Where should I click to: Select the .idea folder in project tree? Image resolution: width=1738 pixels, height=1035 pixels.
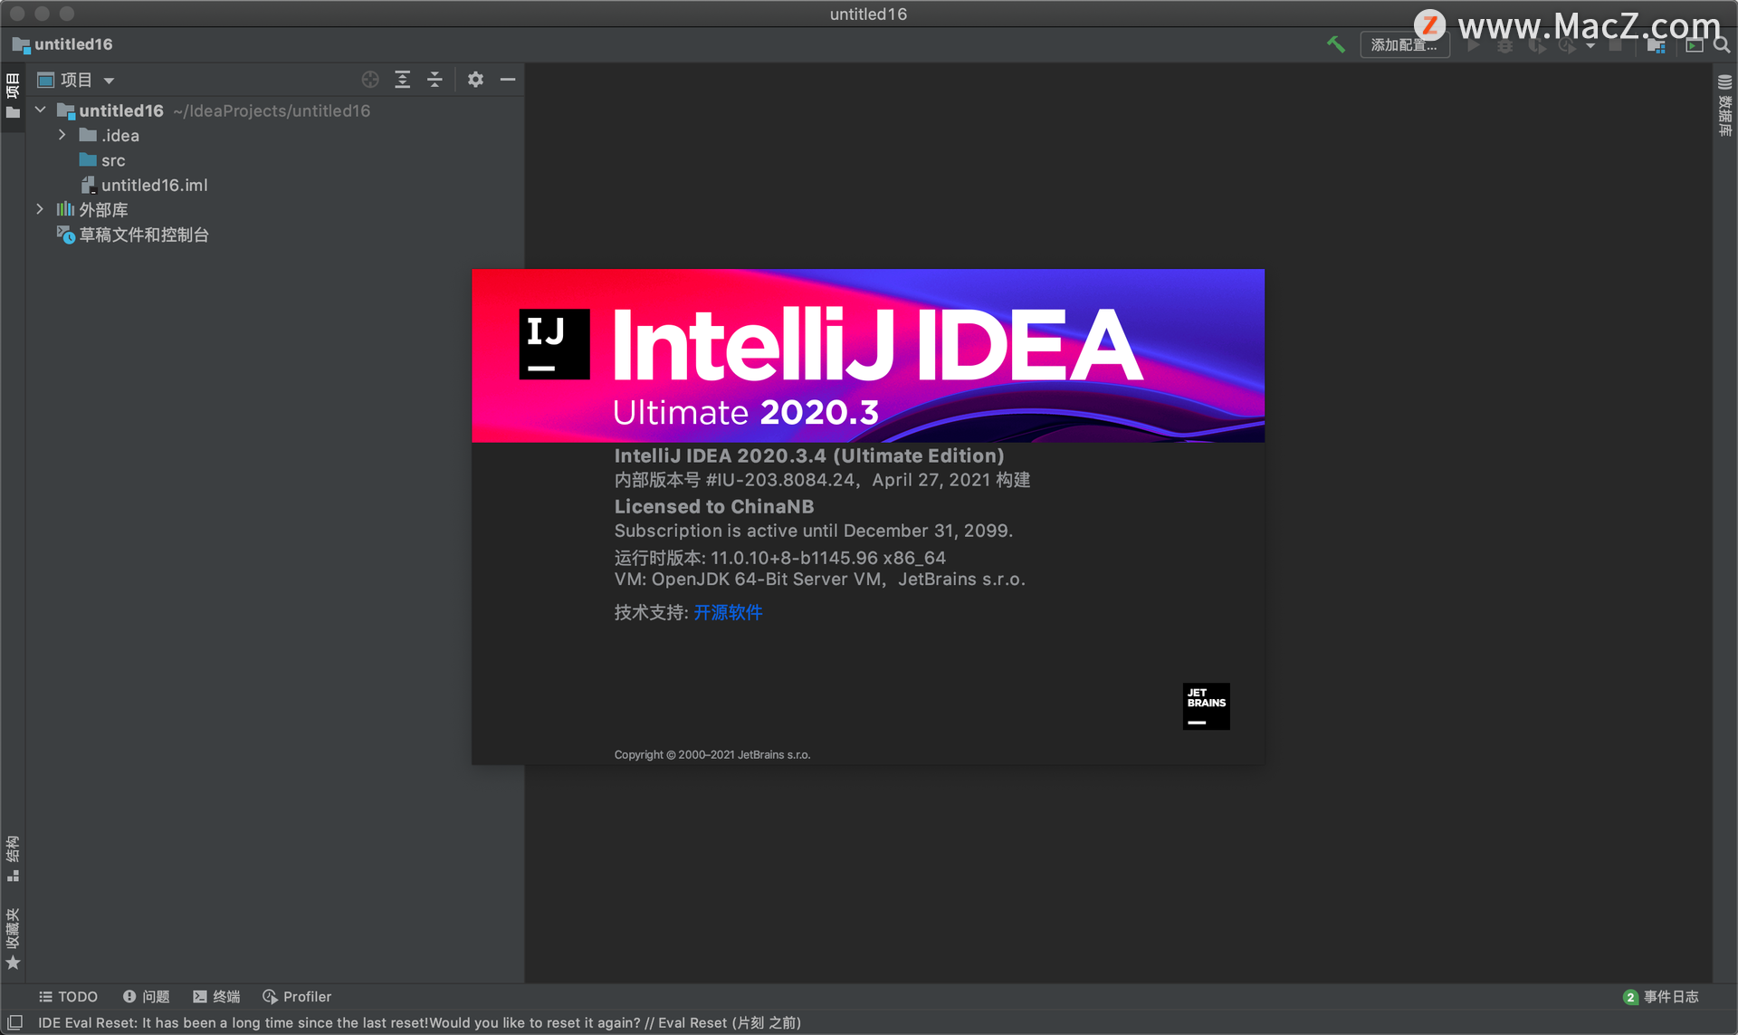[275, 135]
